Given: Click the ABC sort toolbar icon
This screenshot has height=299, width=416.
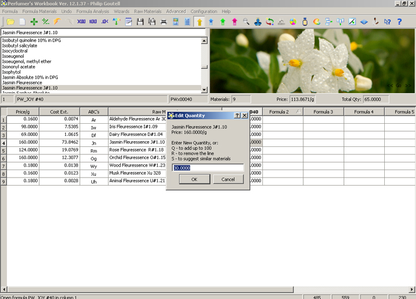Looking at the screenshot, I should pyautogui.click(x=116, y=22).
